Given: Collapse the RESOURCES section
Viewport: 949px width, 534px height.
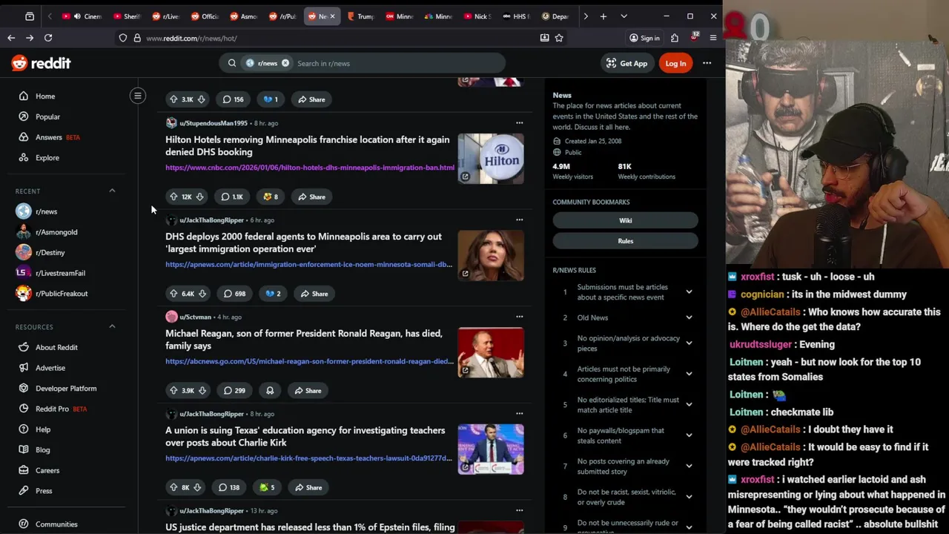Looking at the screenshot, I should point(112,326).
